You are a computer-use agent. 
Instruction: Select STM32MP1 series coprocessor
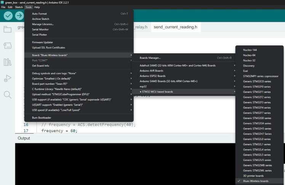(x=259, y=76)
